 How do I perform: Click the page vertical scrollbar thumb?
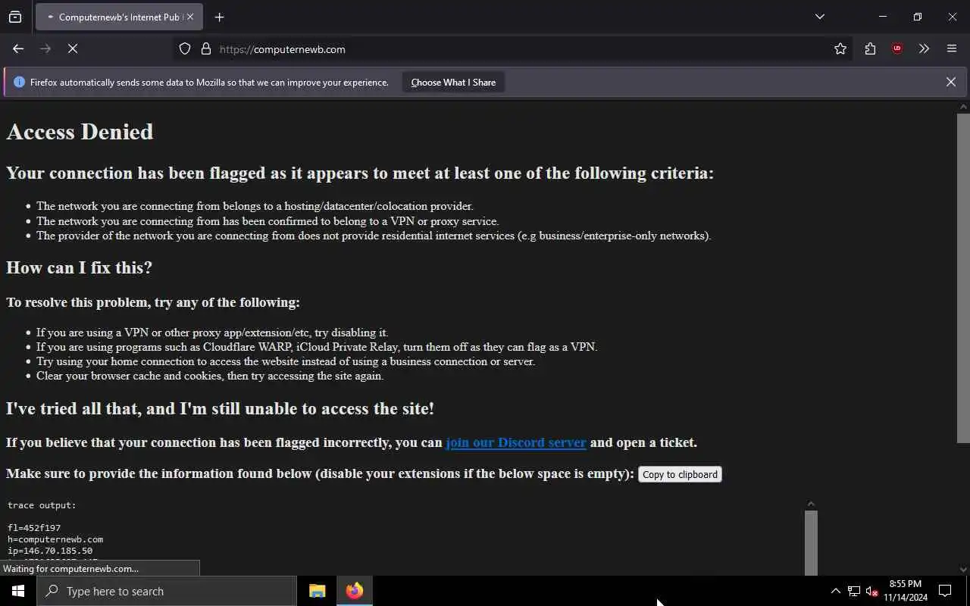tap(963, 277)
